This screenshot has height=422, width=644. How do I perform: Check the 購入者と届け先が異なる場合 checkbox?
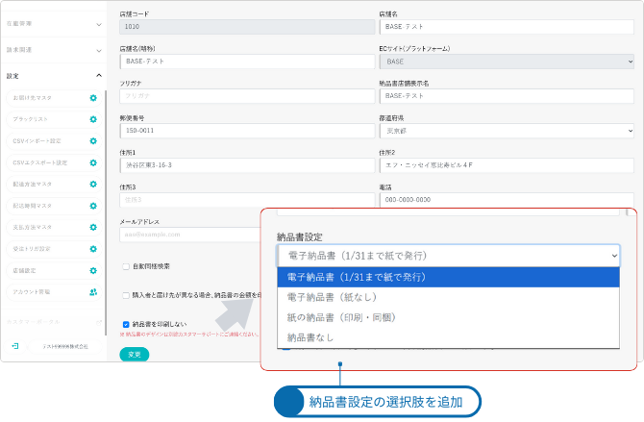tap(126, 295)
